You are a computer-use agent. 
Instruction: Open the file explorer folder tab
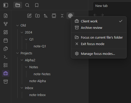(18, 5)
